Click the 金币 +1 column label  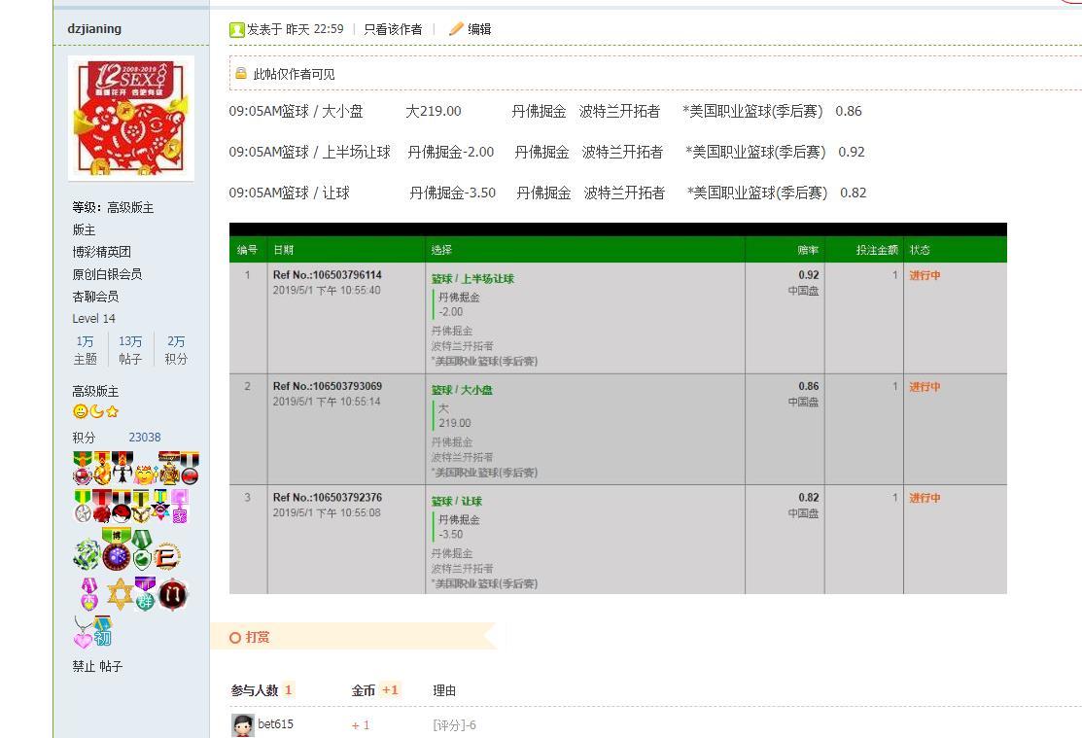coord(375,690)
